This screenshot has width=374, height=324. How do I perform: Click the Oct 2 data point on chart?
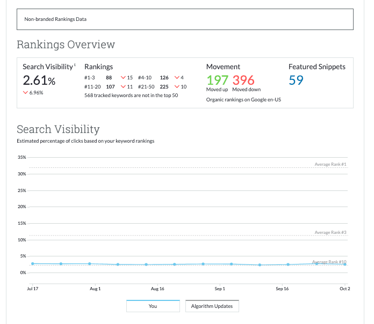coord(345,264)
